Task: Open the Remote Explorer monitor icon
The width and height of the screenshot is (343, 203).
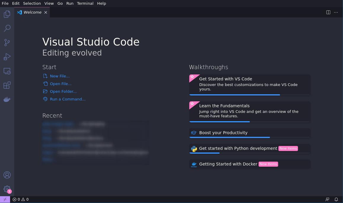Action: pos(7,71)
